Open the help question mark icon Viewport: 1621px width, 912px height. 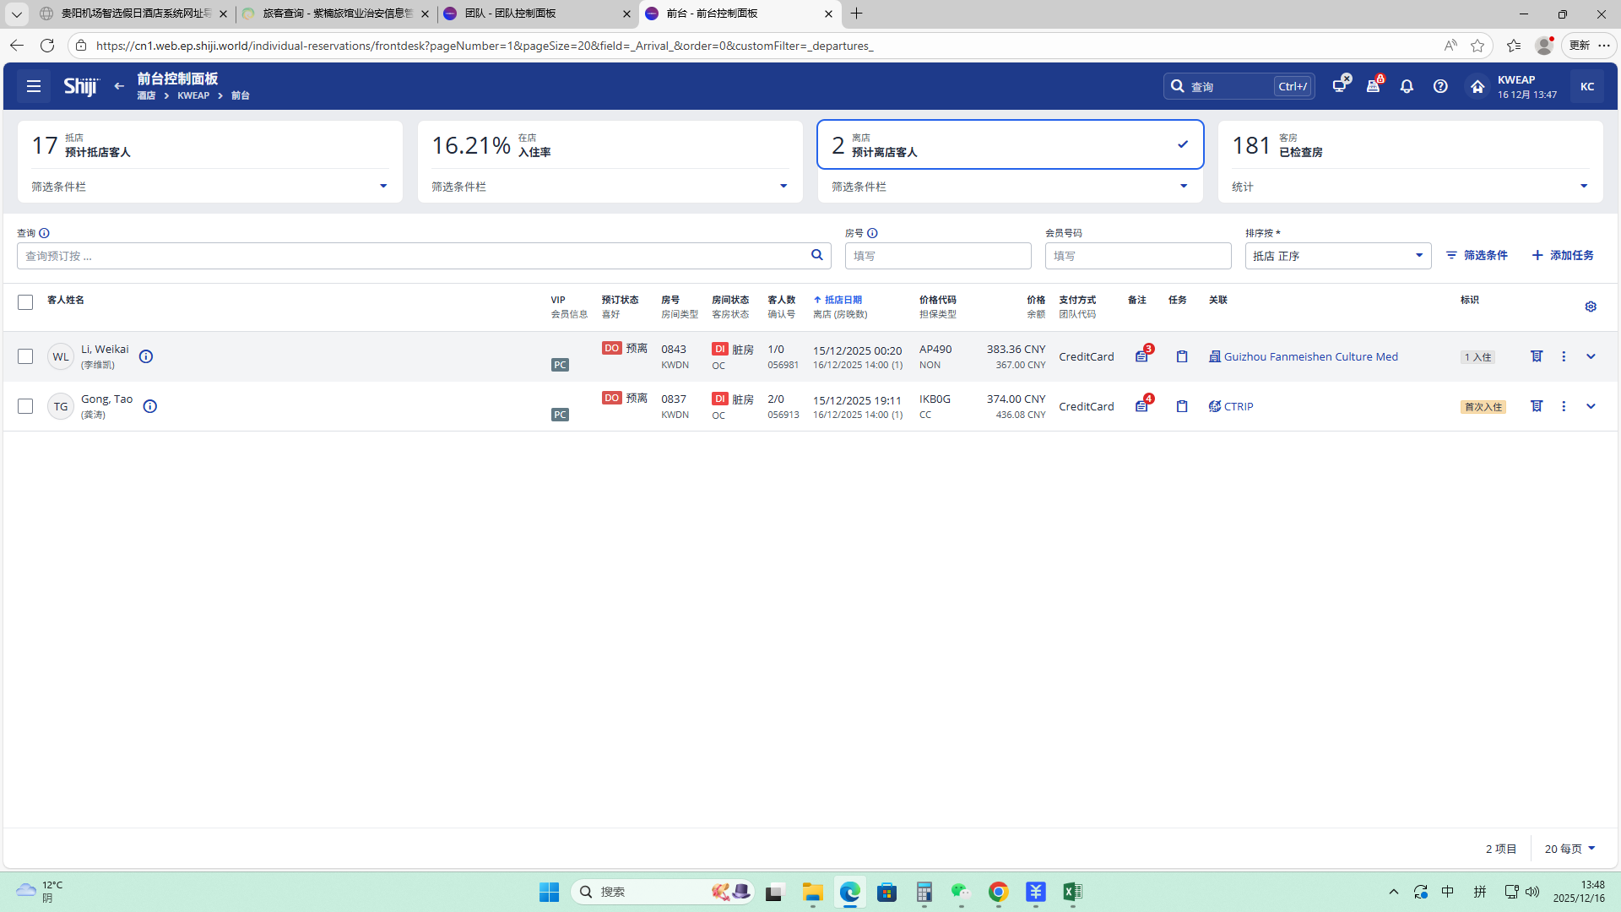1440,86
